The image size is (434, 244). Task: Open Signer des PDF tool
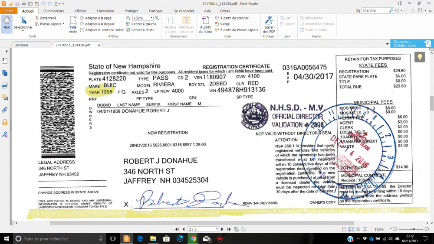click(269, 25)
